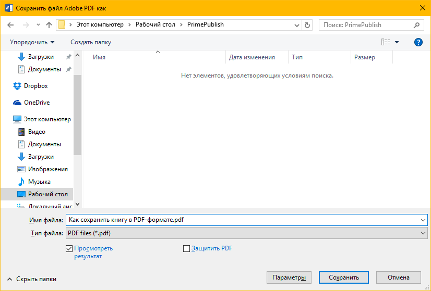The width and height of the screenshot is (431, 291).
Task: Open 'Тип файла' PDF files dropdown
Action: tap(247, 233)
